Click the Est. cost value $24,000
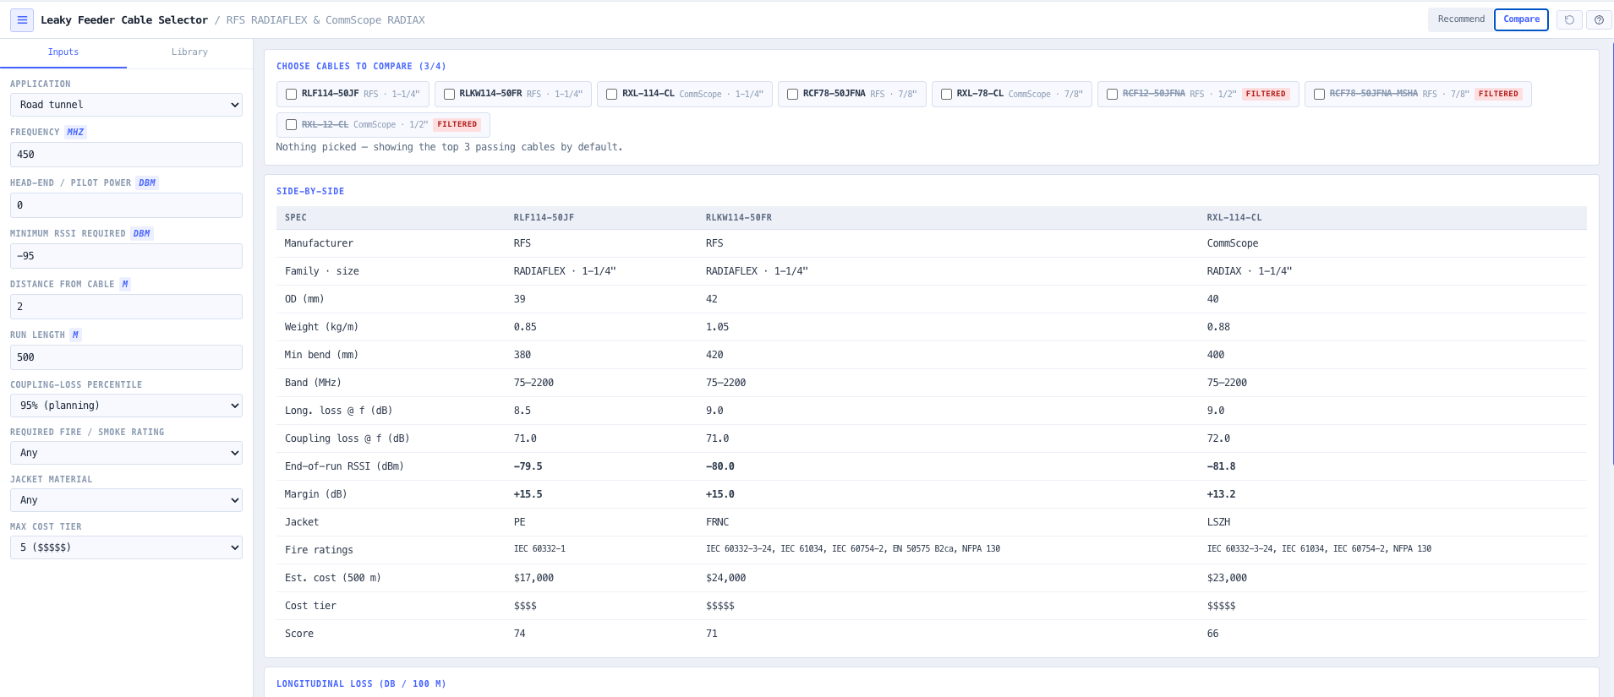Screen dimensions: 1614x697 [x=726, y=578]
